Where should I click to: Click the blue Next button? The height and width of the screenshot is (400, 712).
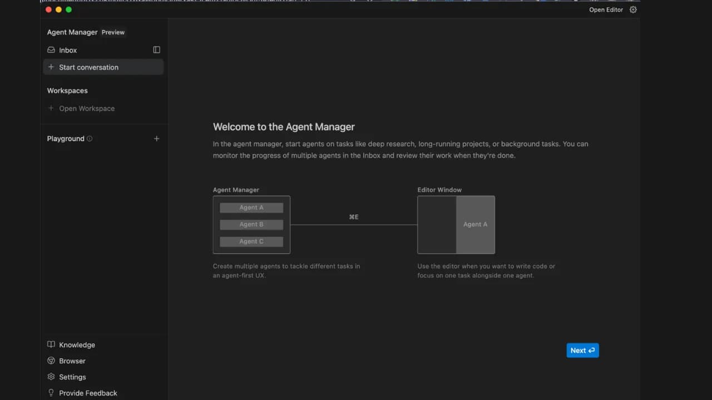click(582, 350)
